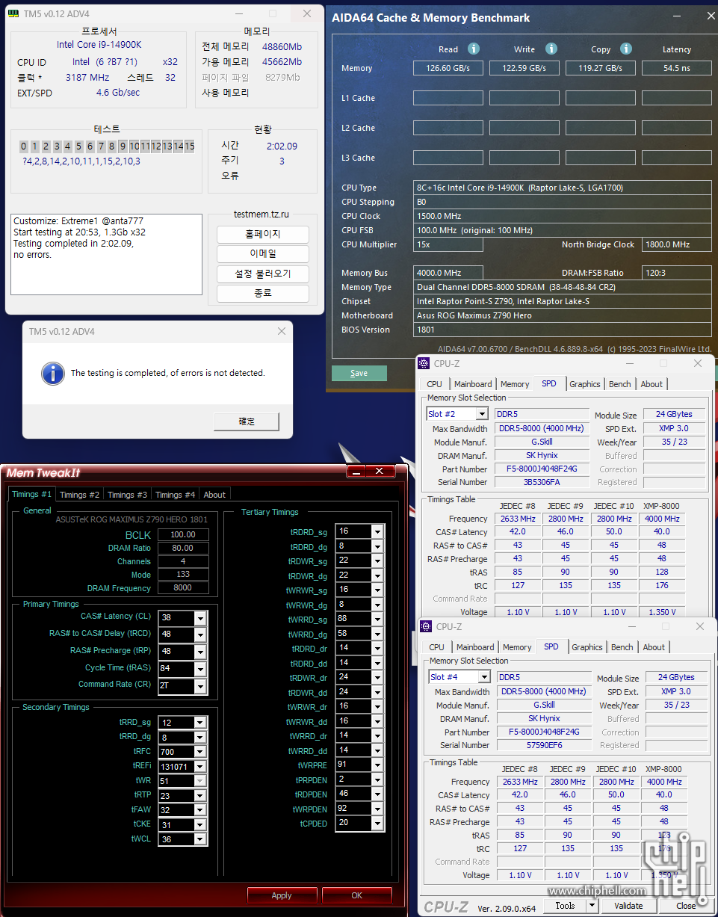The image size is (718, 917).
Task: Open the Memory tab in the Slot #2 CPU-Z window
Action: click(x=515, y=384)
